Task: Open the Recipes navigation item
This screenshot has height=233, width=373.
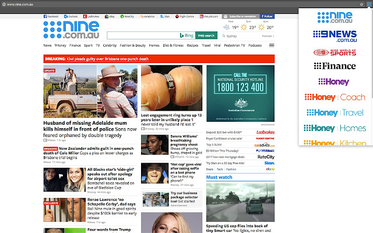Action: click(x=192, y=45)
